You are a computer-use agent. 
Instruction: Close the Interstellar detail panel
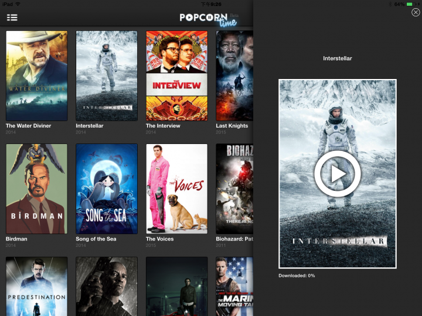tap(416, 12)
